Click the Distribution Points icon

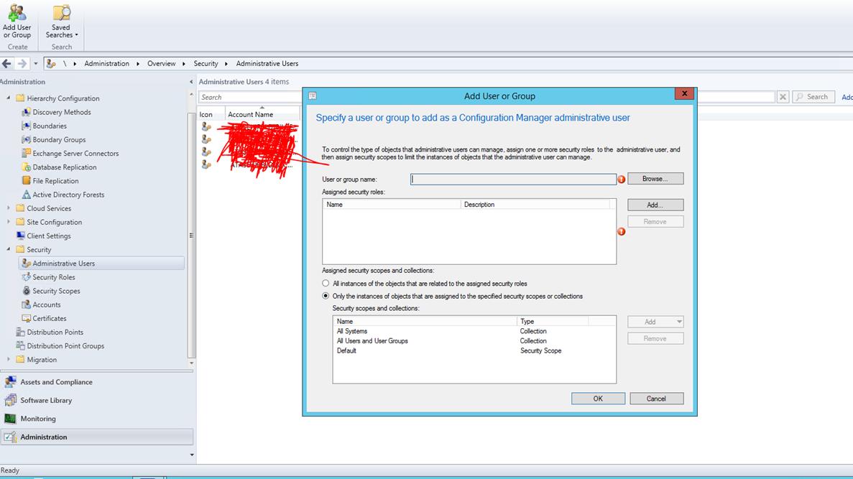(x=21, y=332)
